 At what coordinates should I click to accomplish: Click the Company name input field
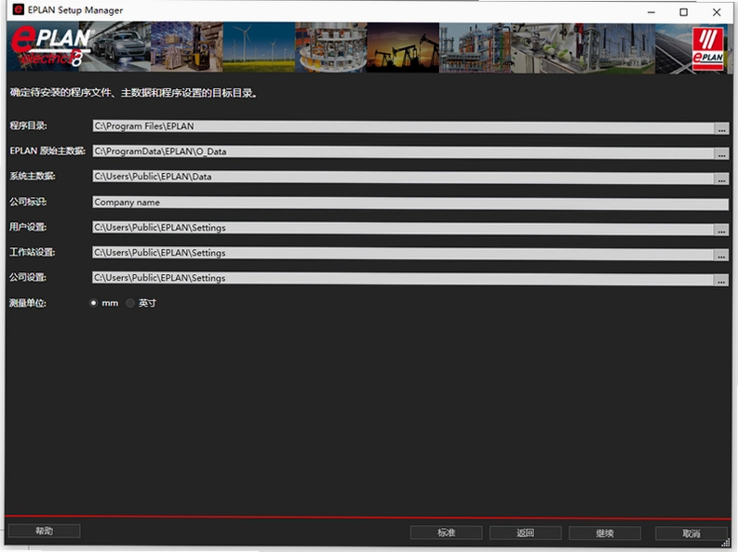pos(410,203)
